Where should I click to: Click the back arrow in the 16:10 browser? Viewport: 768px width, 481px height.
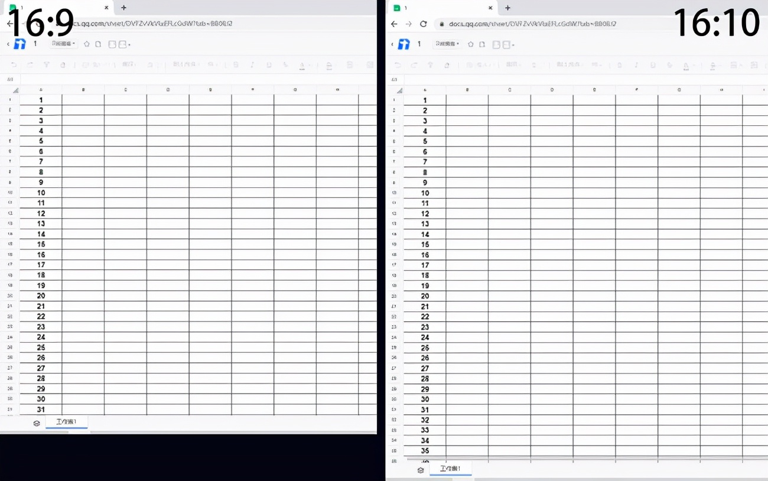(395, 24)
